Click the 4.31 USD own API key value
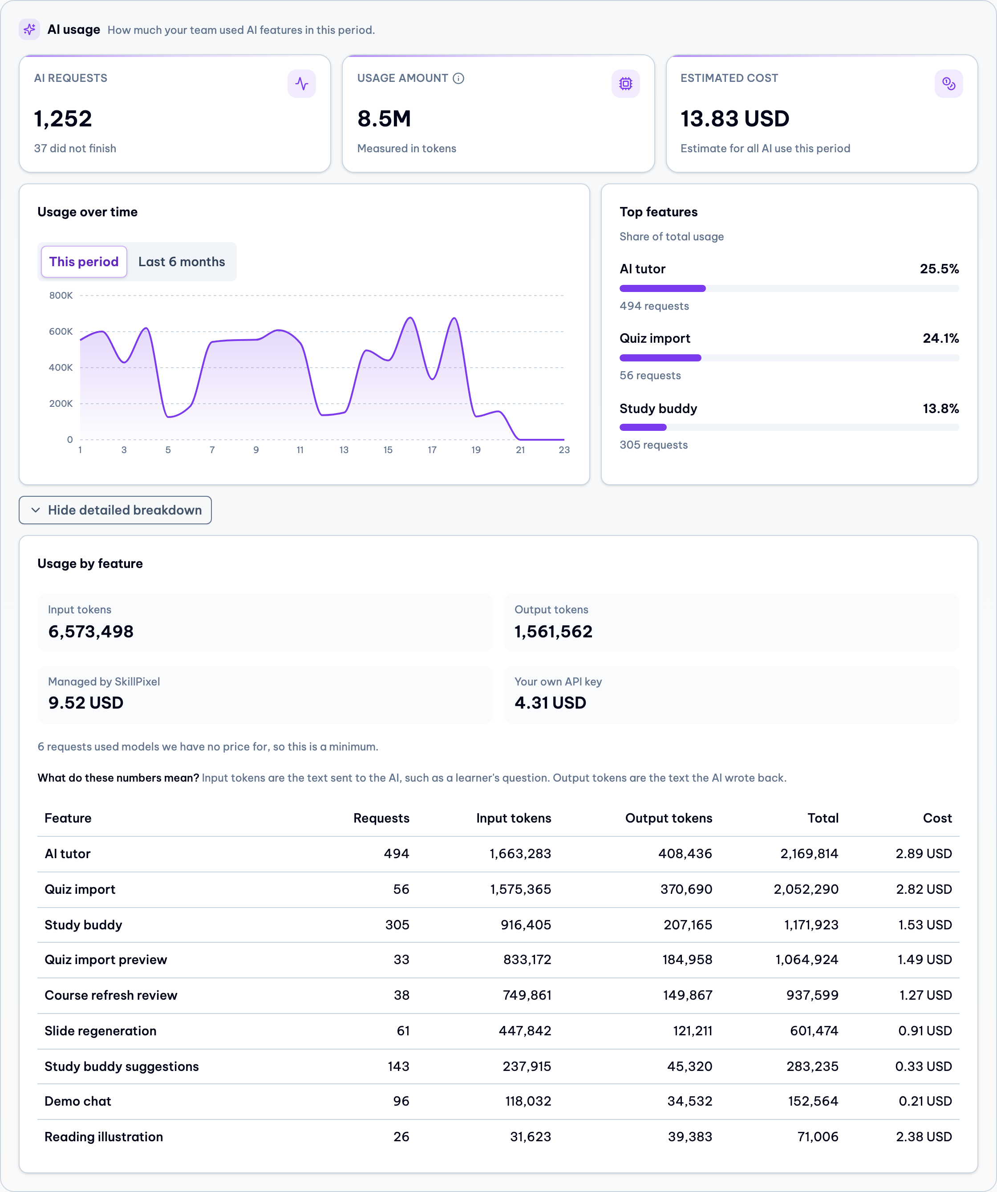The height and width of the screenshot is (1192, 997). [x=551, y=703]
